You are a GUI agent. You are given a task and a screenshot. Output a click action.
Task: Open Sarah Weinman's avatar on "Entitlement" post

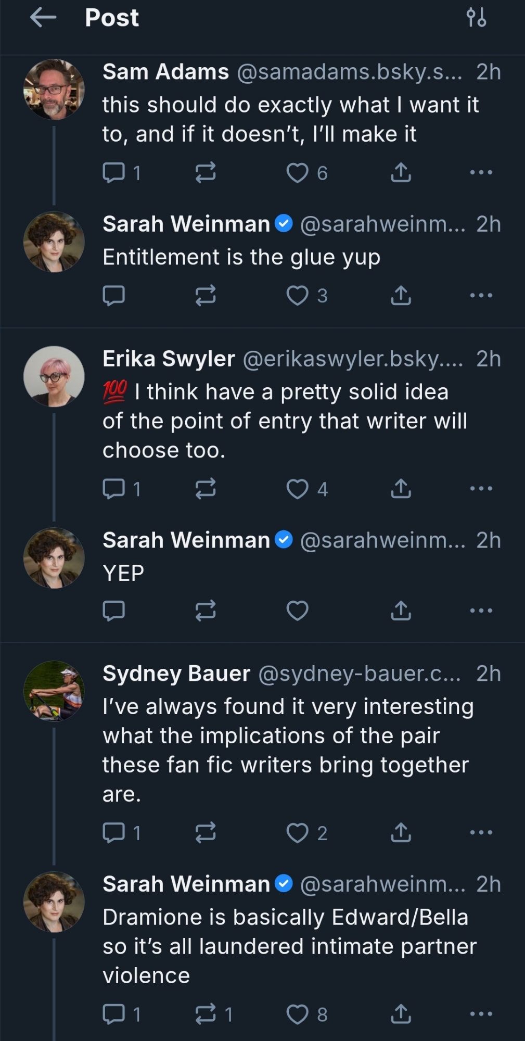[x=54, y=242]
